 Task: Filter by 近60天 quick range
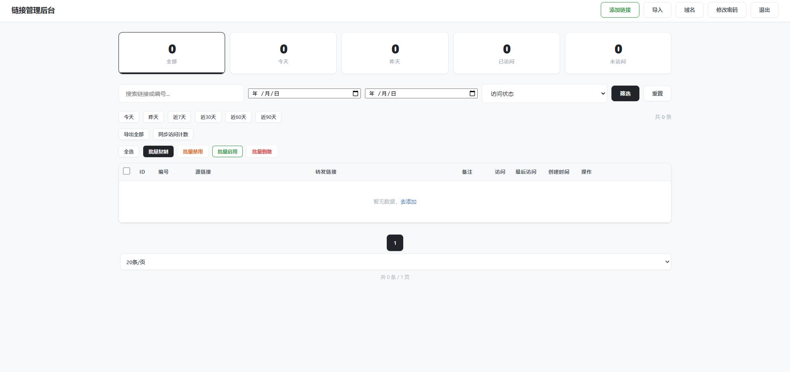tap(238, 117)
